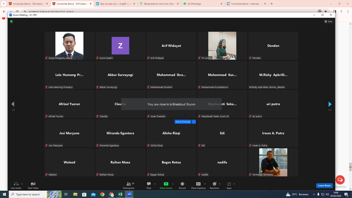
Task: Switch to the baa-ub ImgBB browser tab
Action: tap(116, 4)
